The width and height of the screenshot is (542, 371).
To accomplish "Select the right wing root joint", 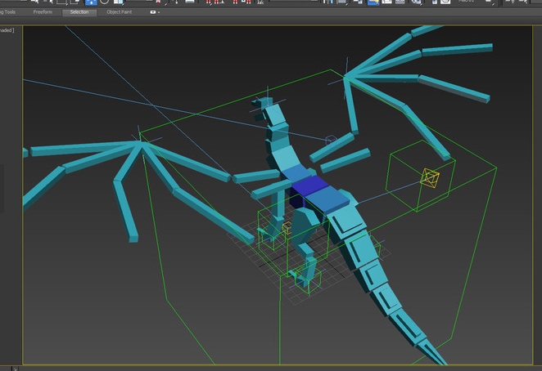I will click(x=346, y=77).
